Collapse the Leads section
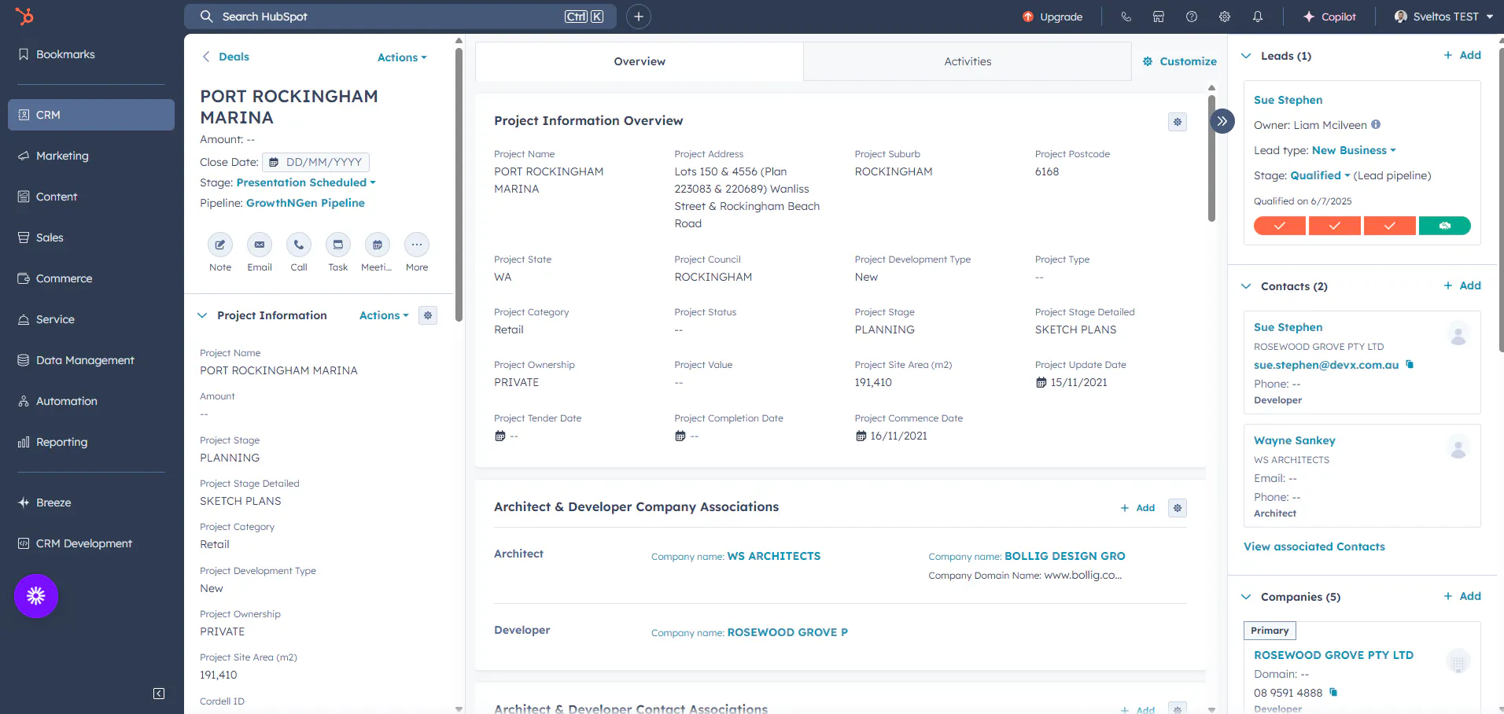The height and width of the screenshot is (714, 1504). 1246,56
